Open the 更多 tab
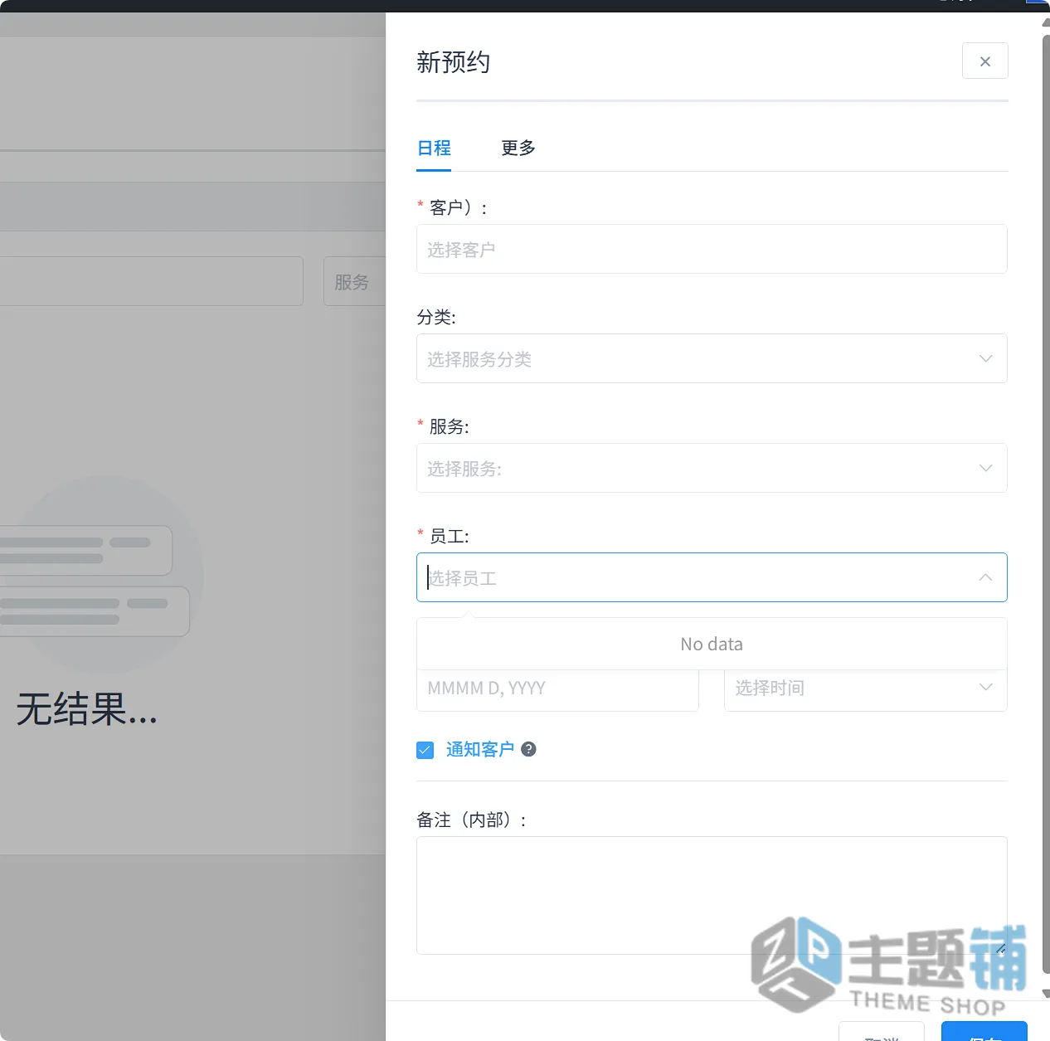This screenshot has height=1041, width=1050. tap(518, 148)
